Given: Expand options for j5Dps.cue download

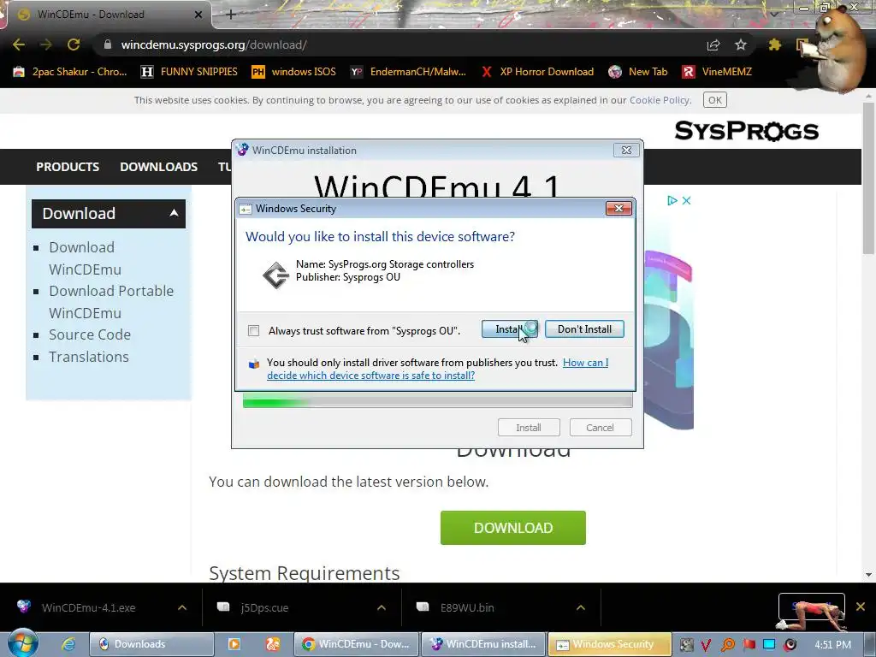Looking at the screenshot, I should (382, 607).
